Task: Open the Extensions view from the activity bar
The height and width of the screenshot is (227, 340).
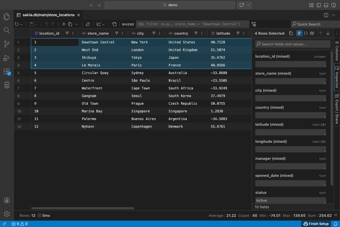Action: (x=7, y=71)
